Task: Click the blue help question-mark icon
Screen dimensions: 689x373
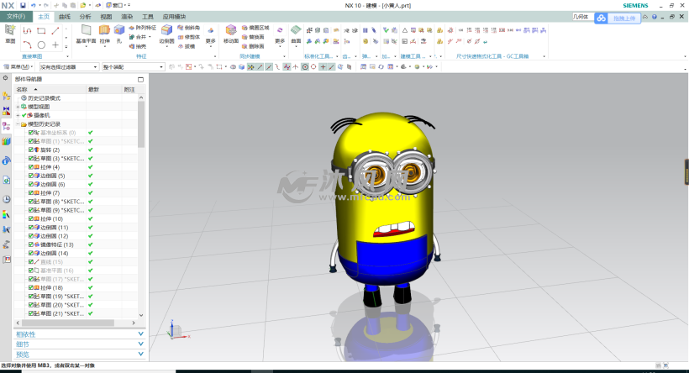Action: tap(655, 17)
